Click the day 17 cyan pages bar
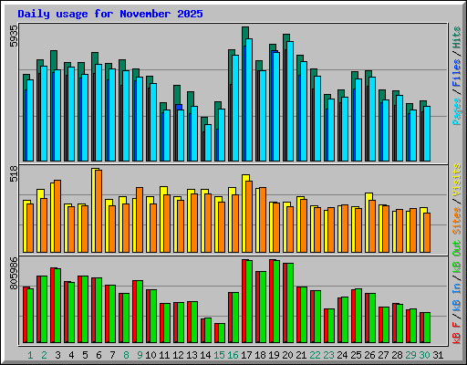The height and width of the screenshot is (365, 467). point(249,99)
